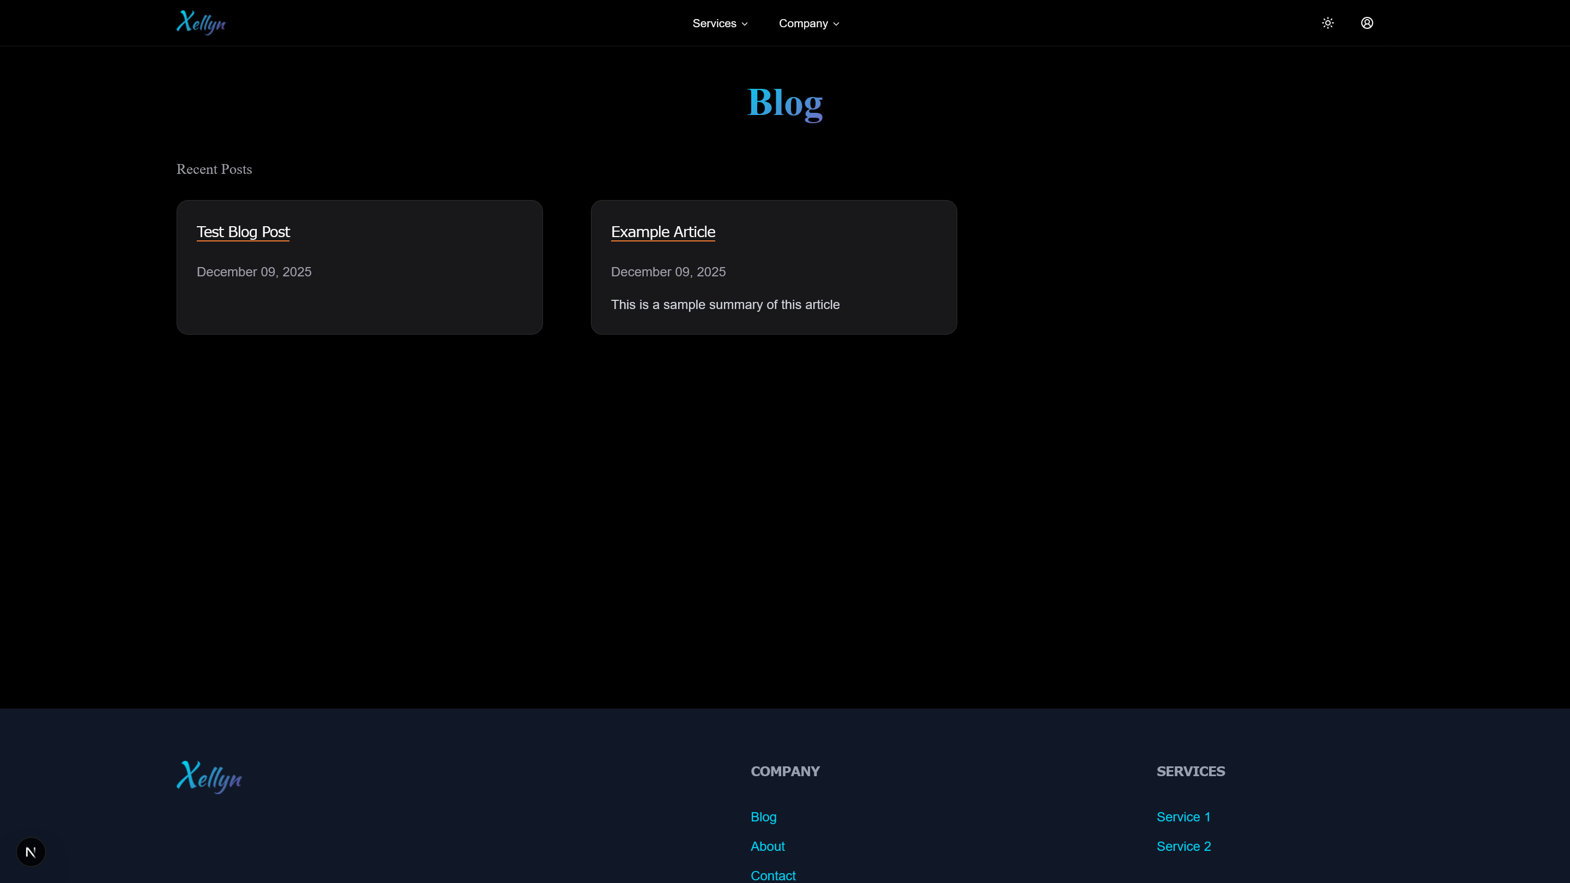Click the sample summary text of Example Article

tap(725, 305)
